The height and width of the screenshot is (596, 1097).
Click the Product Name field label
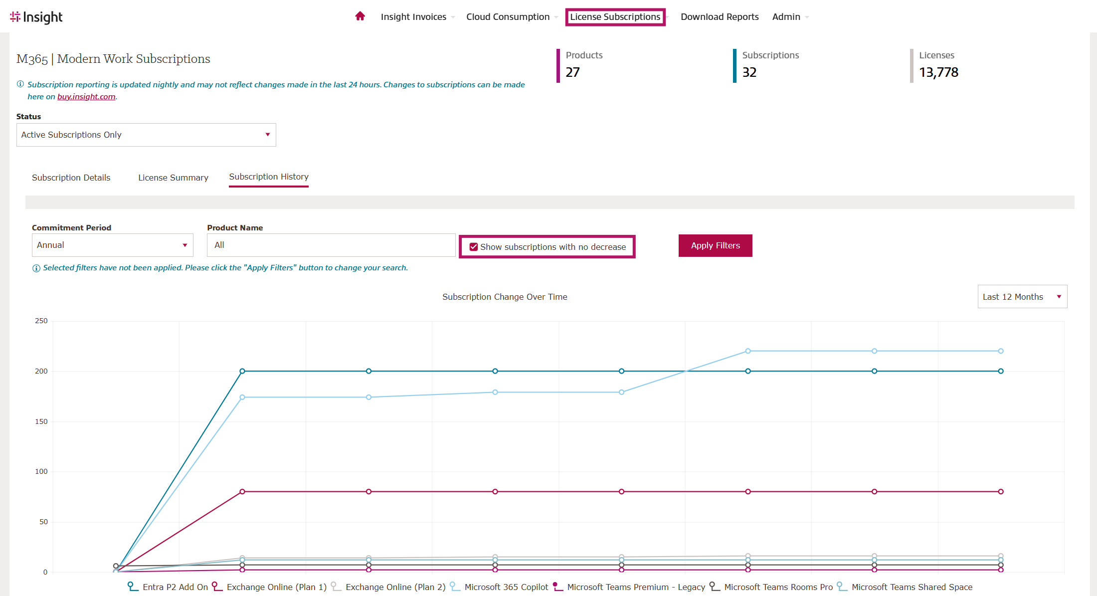coord(235,227)
